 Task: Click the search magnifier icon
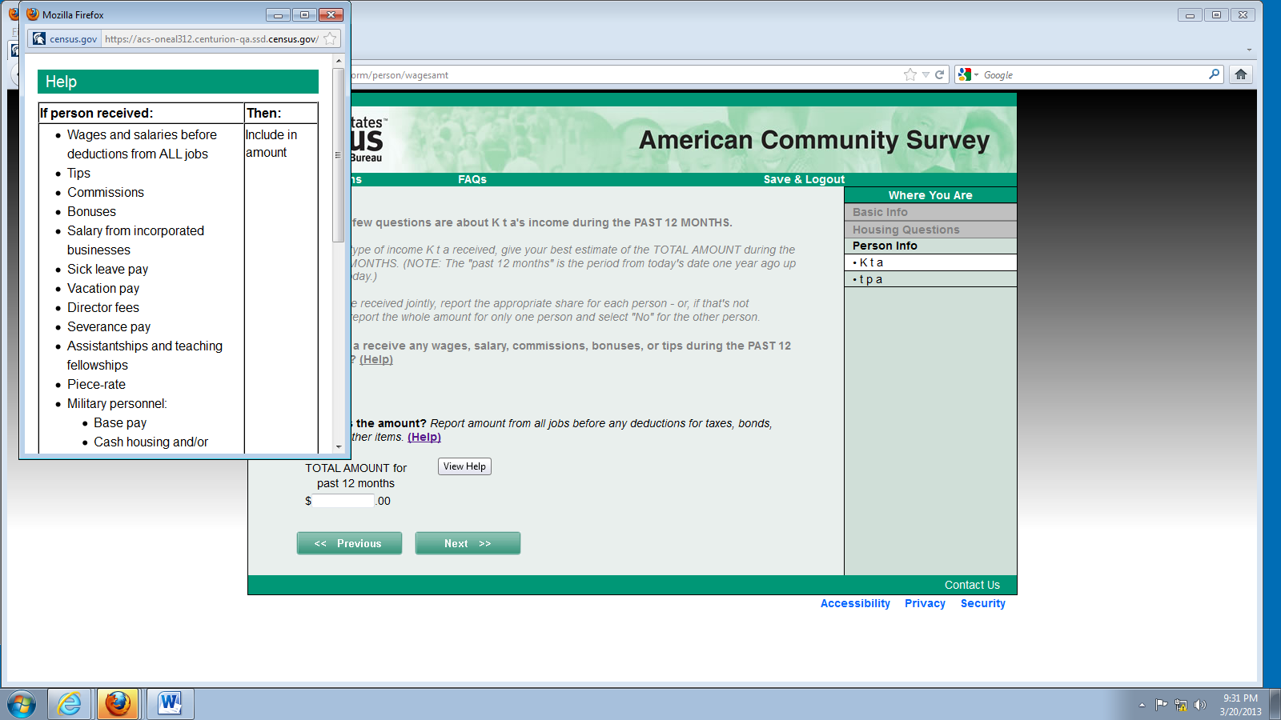(x=1214, y=74)
